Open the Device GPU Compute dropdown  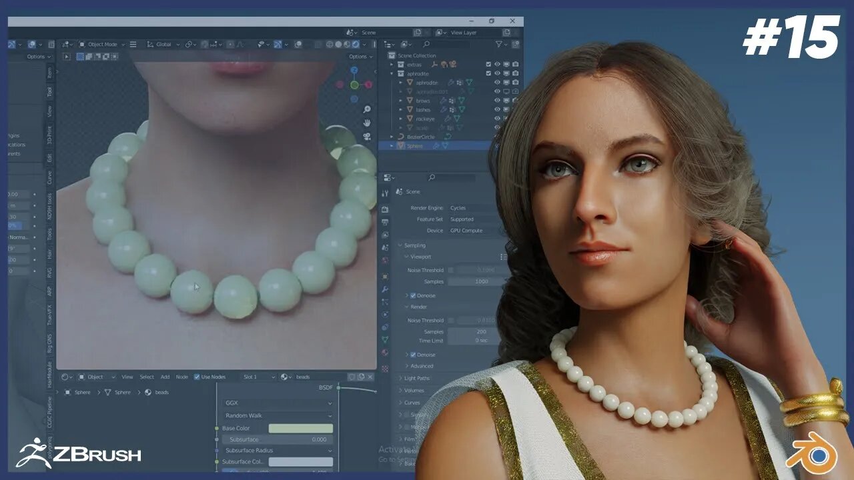(478, 231)
